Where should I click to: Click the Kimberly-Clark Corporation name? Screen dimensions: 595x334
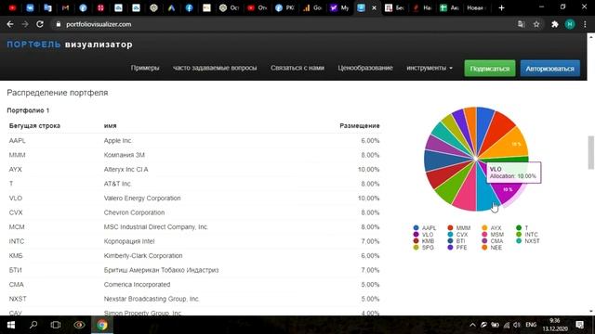pos(143,256)
